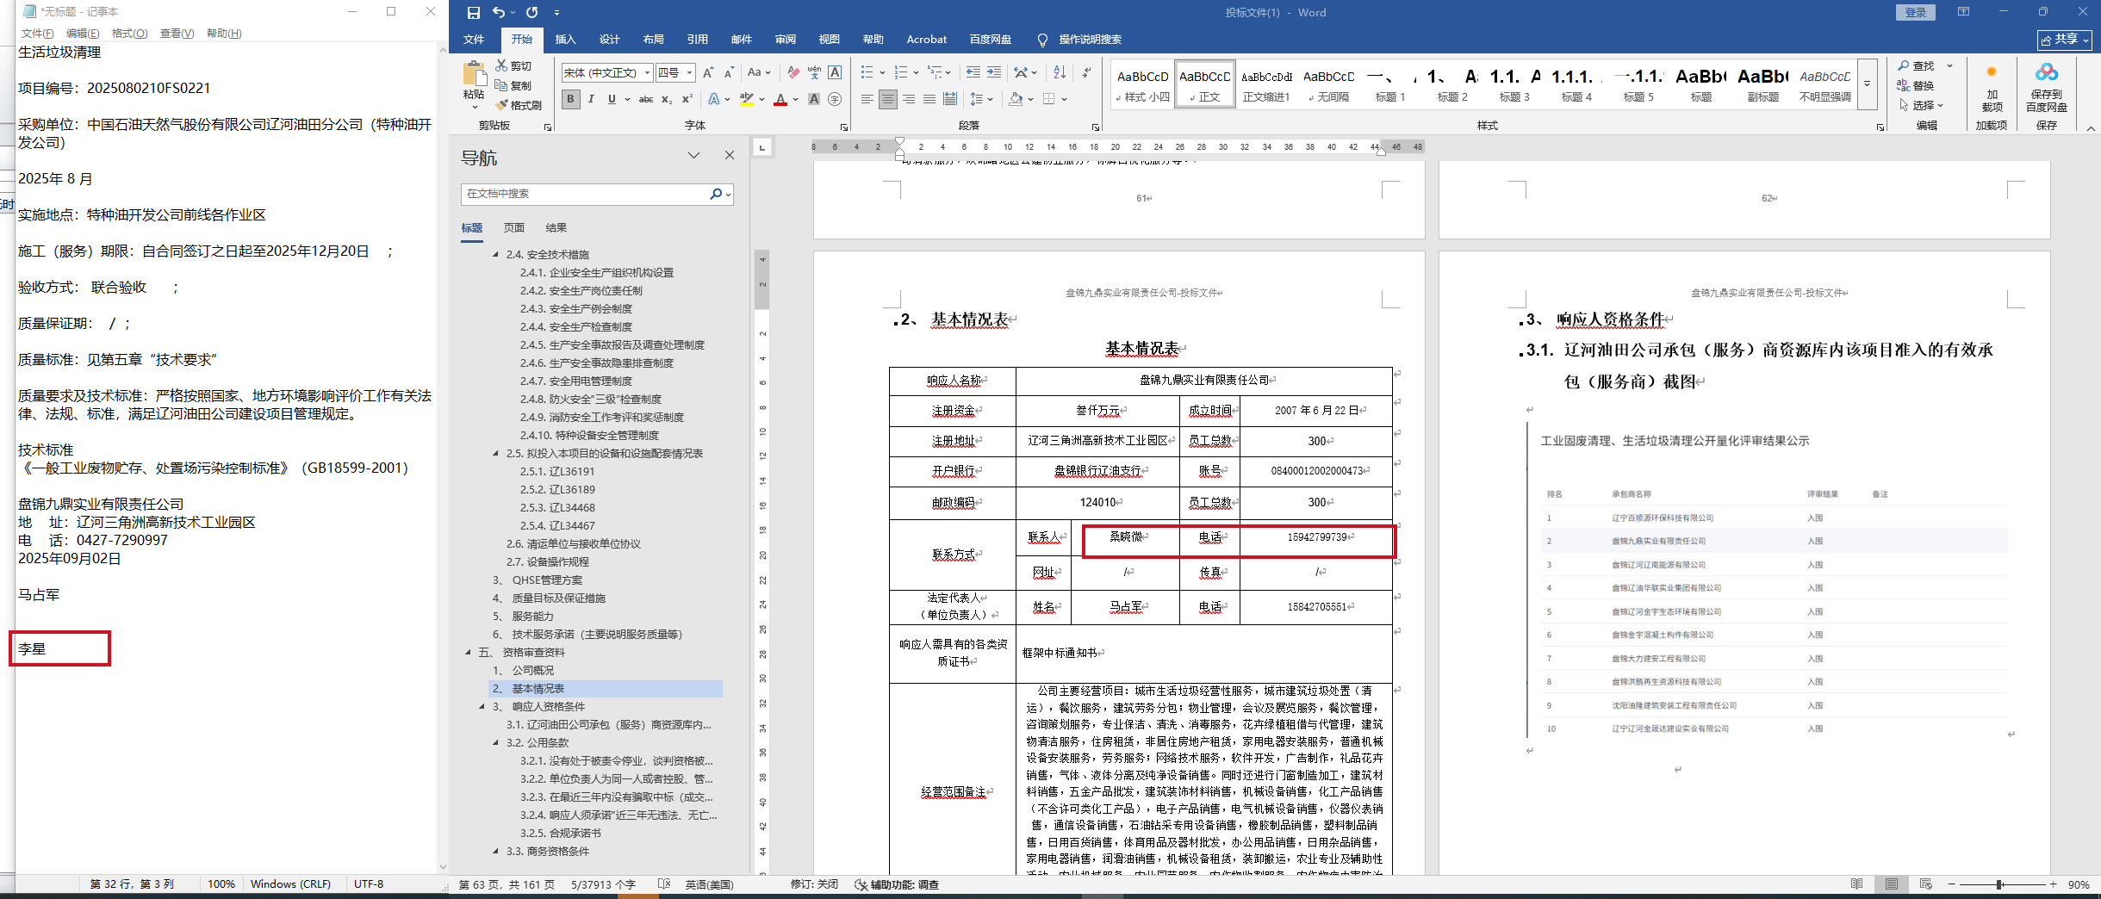Click the Save icon in title bar

point(473,12)
